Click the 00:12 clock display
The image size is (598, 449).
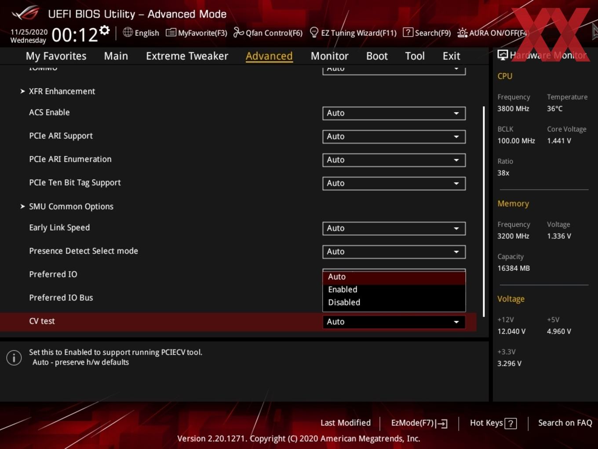pos(75,35)
